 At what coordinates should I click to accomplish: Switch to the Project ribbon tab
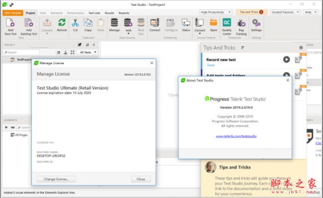coord(30,13)
